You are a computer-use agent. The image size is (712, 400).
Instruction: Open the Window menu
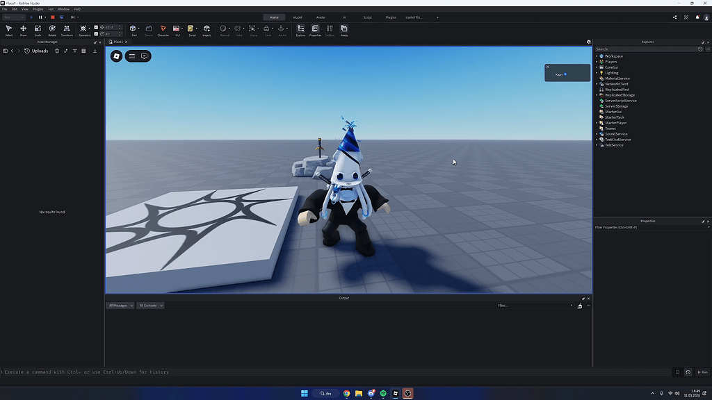(63, 9)
